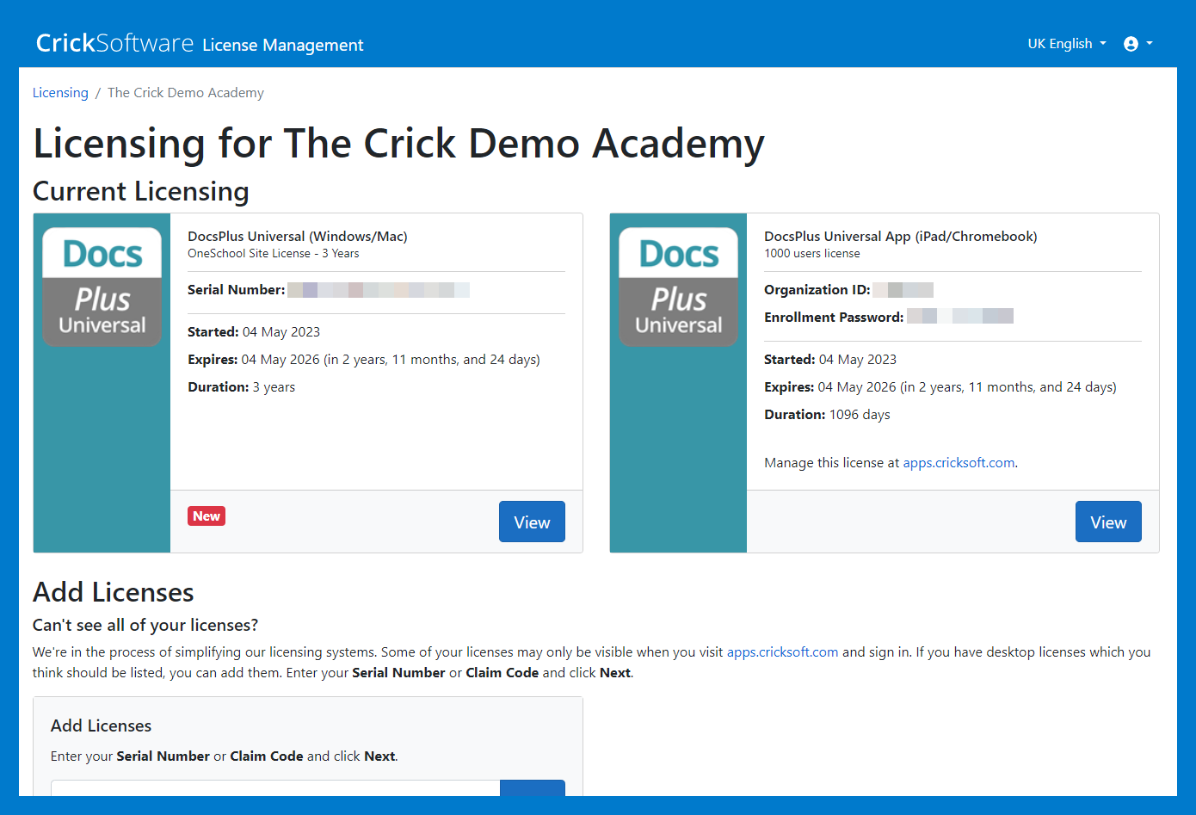This screenshot has width=1196, height=815.
Task: View the DocsPlus Universal App iPad/Chromebook license
Action: [x=1107, y=522]
